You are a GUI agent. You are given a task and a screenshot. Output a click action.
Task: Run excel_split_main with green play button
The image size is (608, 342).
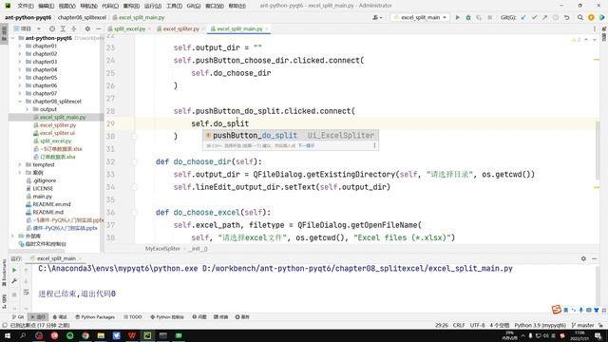(458, 17)
